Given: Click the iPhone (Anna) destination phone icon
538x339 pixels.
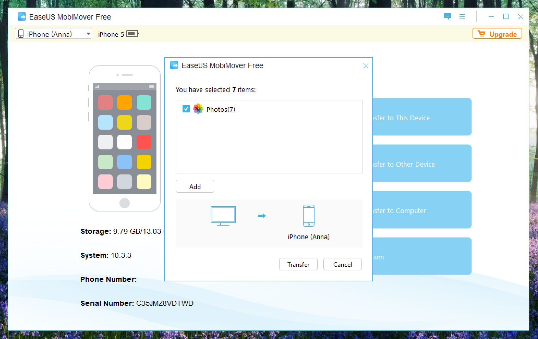Looking at the screenshot, I should 309,216.
